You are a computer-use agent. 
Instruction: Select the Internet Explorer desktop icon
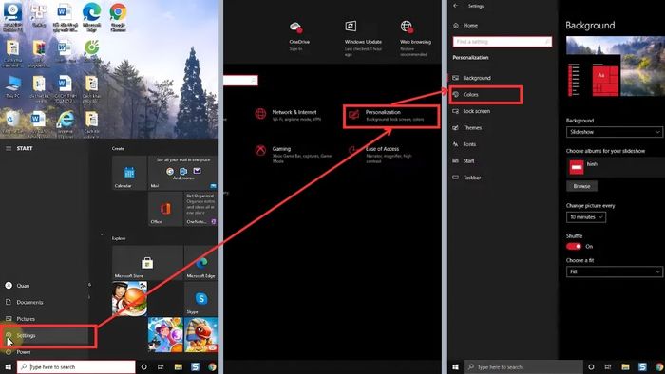(66, 123)
